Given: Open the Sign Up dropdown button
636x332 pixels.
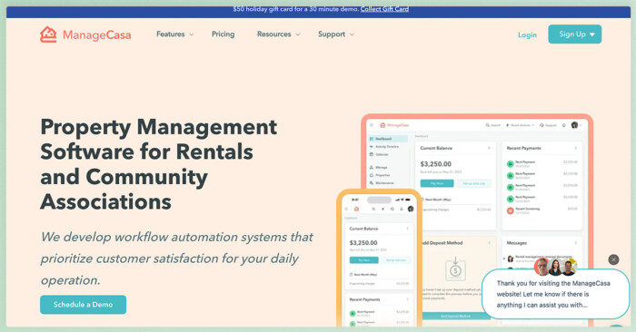Looking at the screenshot, I should coord(575,34).
